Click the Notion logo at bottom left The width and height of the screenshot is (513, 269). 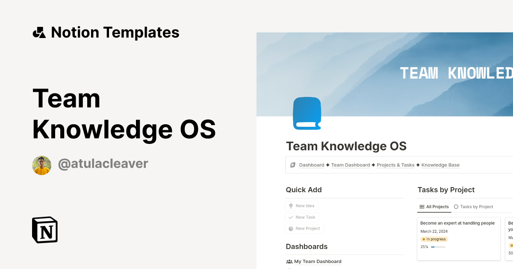[x=44, y=230]
